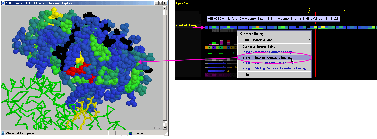The height and width of the screenshot is (139, 377).
Task: Close the Millennium STING window
Action: [165, 3]
